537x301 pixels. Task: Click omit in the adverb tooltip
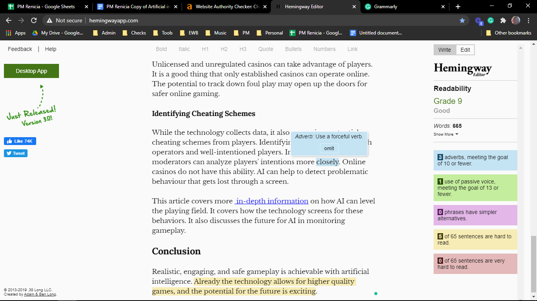coord(329,149)
